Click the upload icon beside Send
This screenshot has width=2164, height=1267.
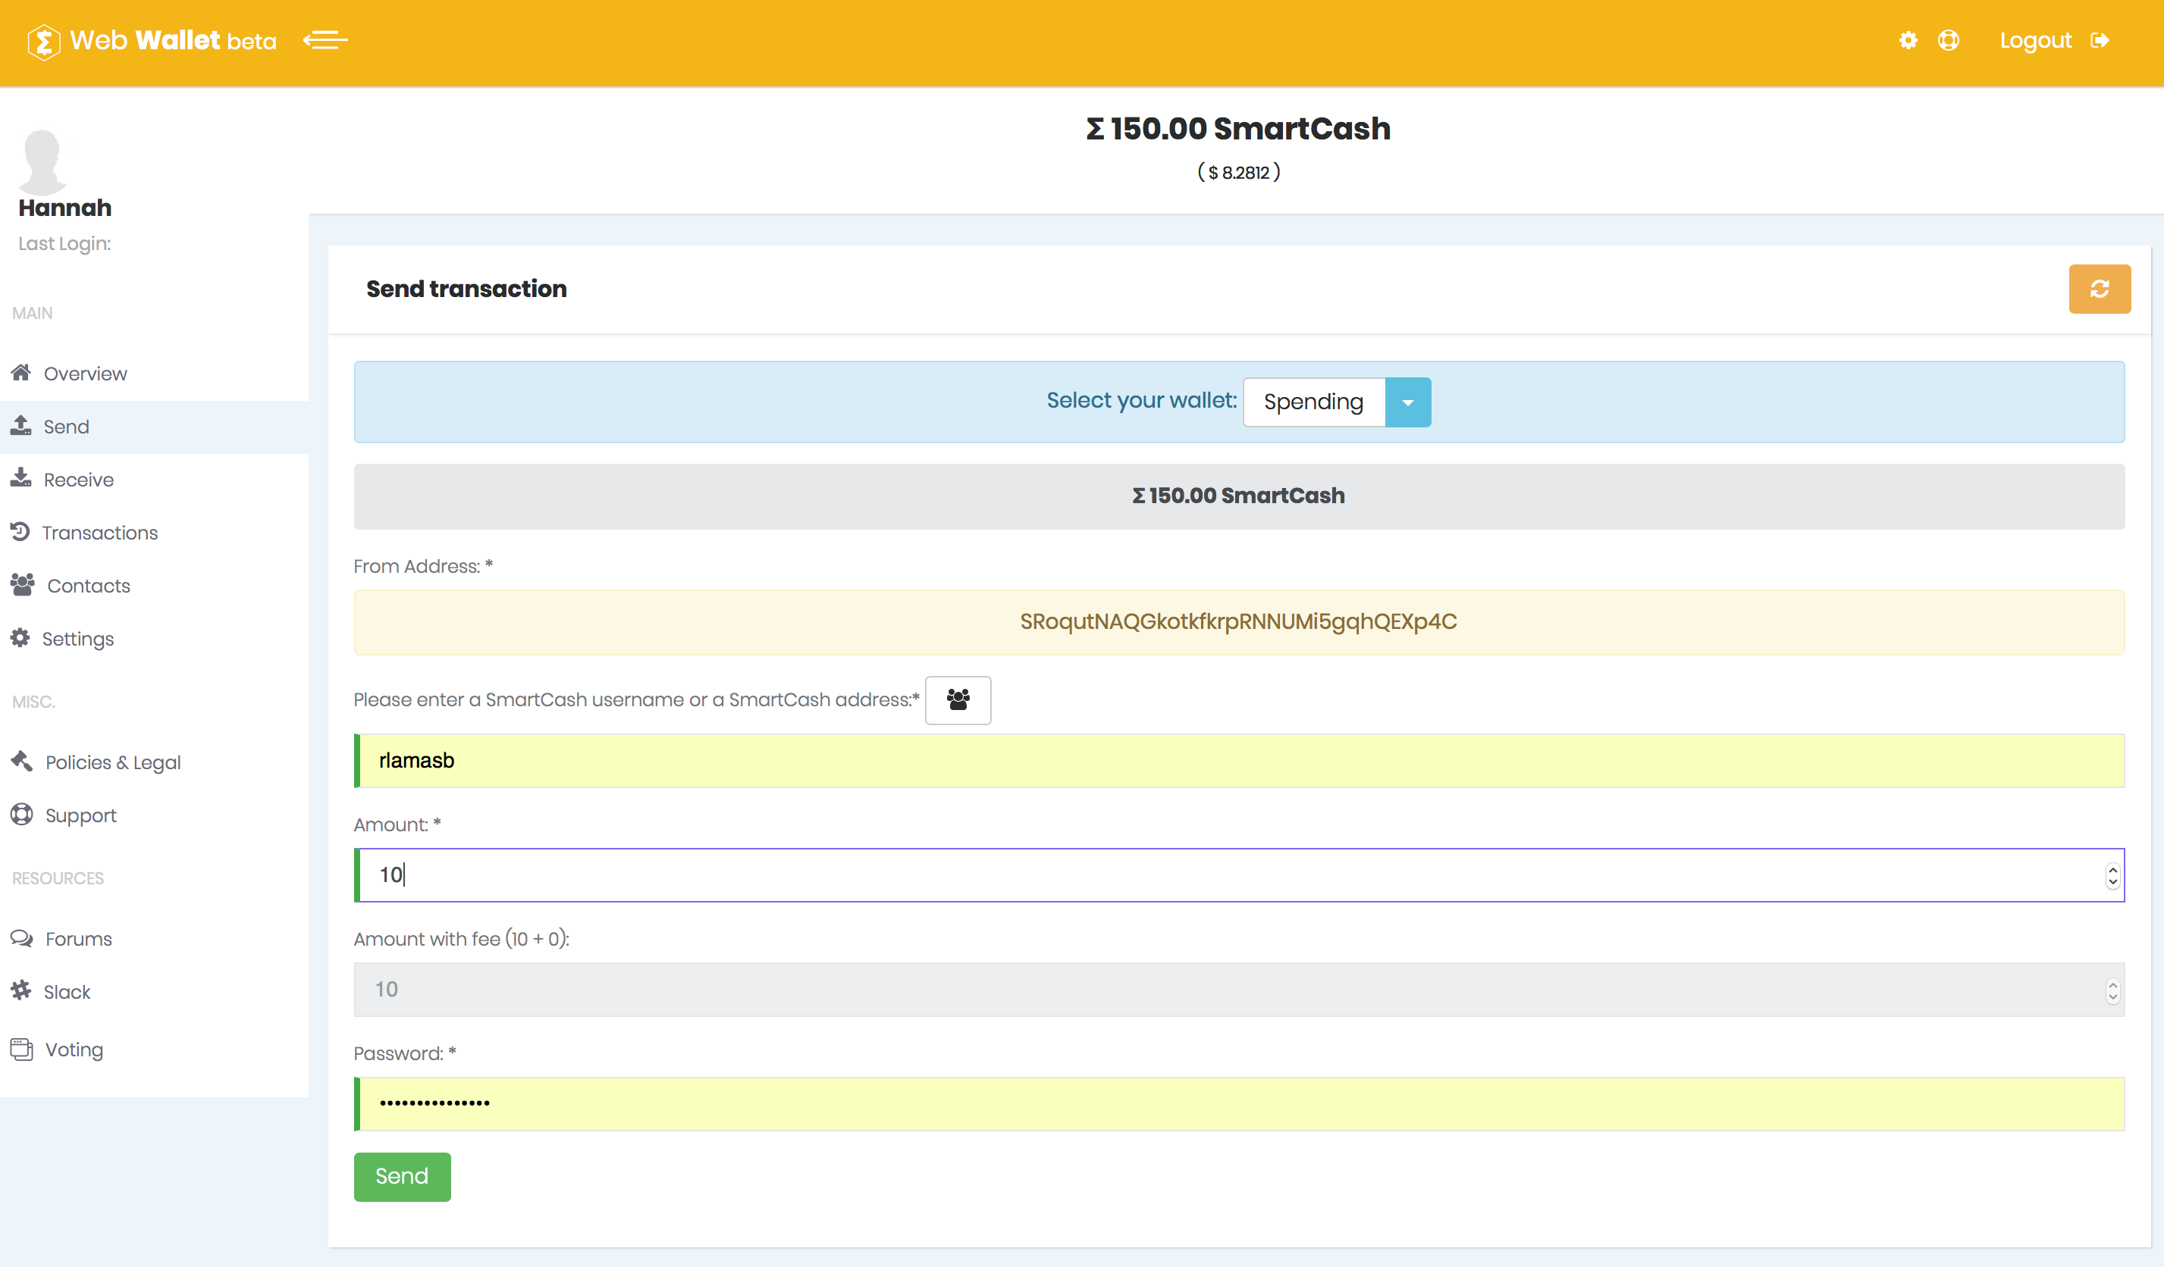click(x=21, y=425)
